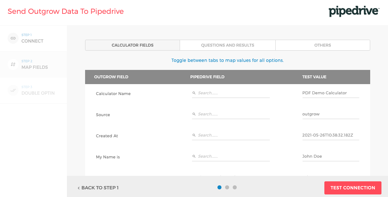Click the Test Value column header
The height and width of the screenshot is (197, 388).
314,77
